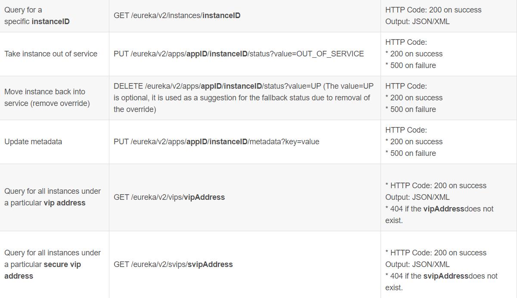
Task: Click '500 on failure' in Update metadata row
Action: click(411, 153)
